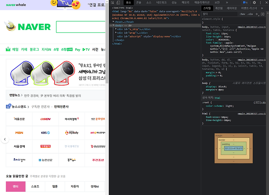Open the MBN press logo

click(19, 133)
